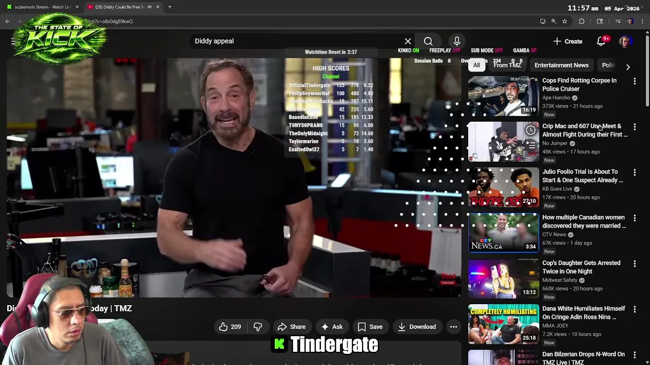Open the browser zoom magnifier icon

pyautogui.click(x=554, y=21)
